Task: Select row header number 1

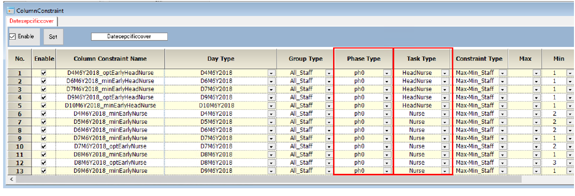Action: (20, 73)
